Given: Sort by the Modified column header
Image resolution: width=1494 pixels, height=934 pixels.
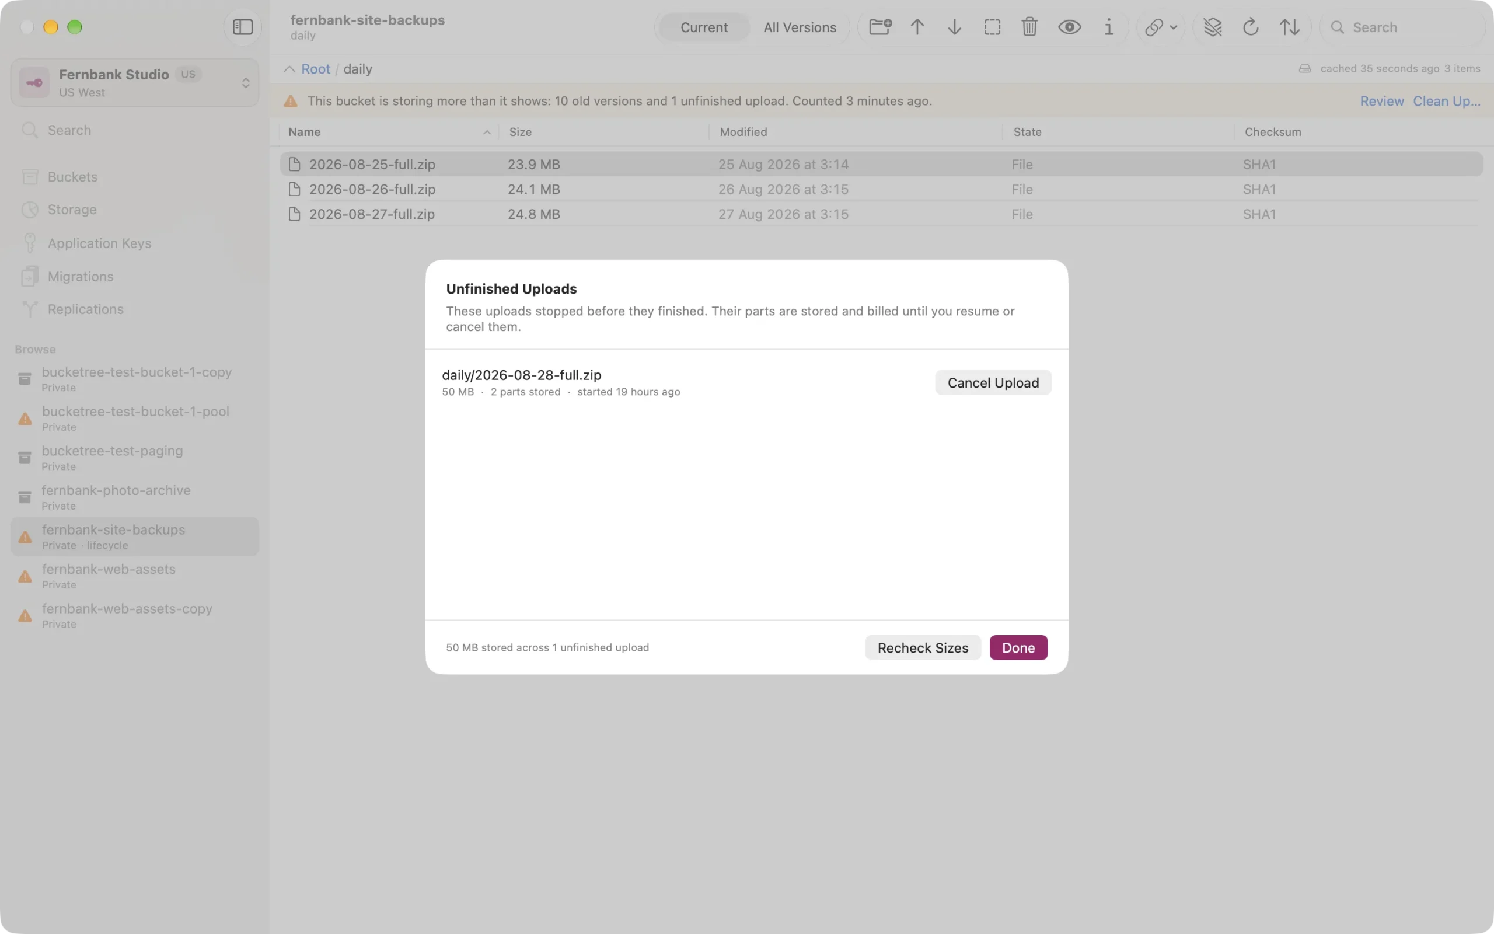Looking at the screenshot, I should pyautogui.click(x=857, y=131).
